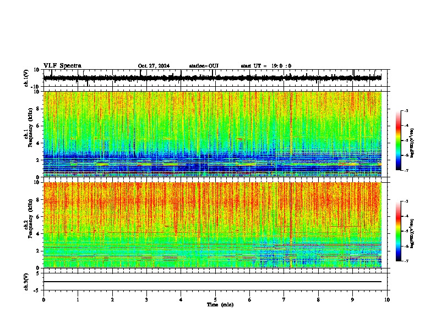Click the ch.2 color scale bar
Screen dimensions: 436x336
(x=399, y=231)
